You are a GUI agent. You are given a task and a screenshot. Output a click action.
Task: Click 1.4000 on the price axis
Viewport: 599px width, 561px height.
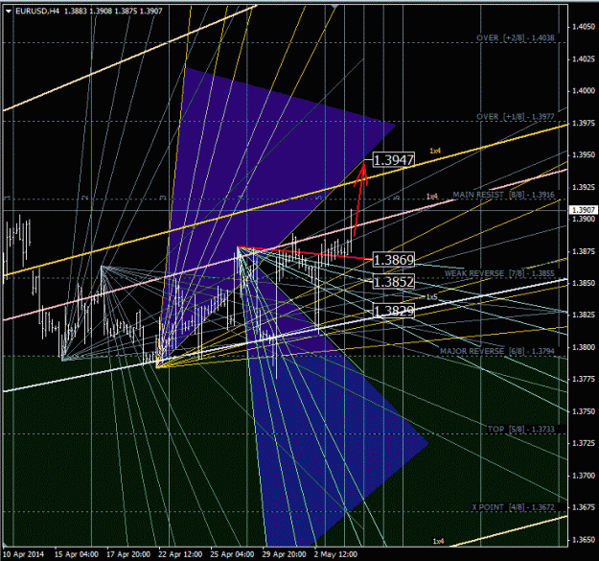click(x=584, y=91)
